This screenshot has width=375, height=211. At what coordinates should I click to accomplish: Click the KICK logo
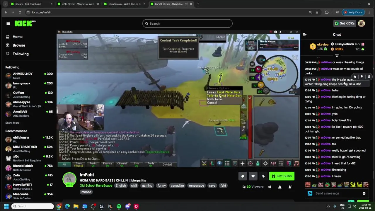[25, 23]
